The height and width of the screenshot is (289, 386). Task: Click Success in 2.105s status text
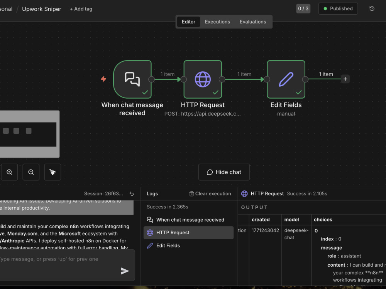[x=307, y=194]
